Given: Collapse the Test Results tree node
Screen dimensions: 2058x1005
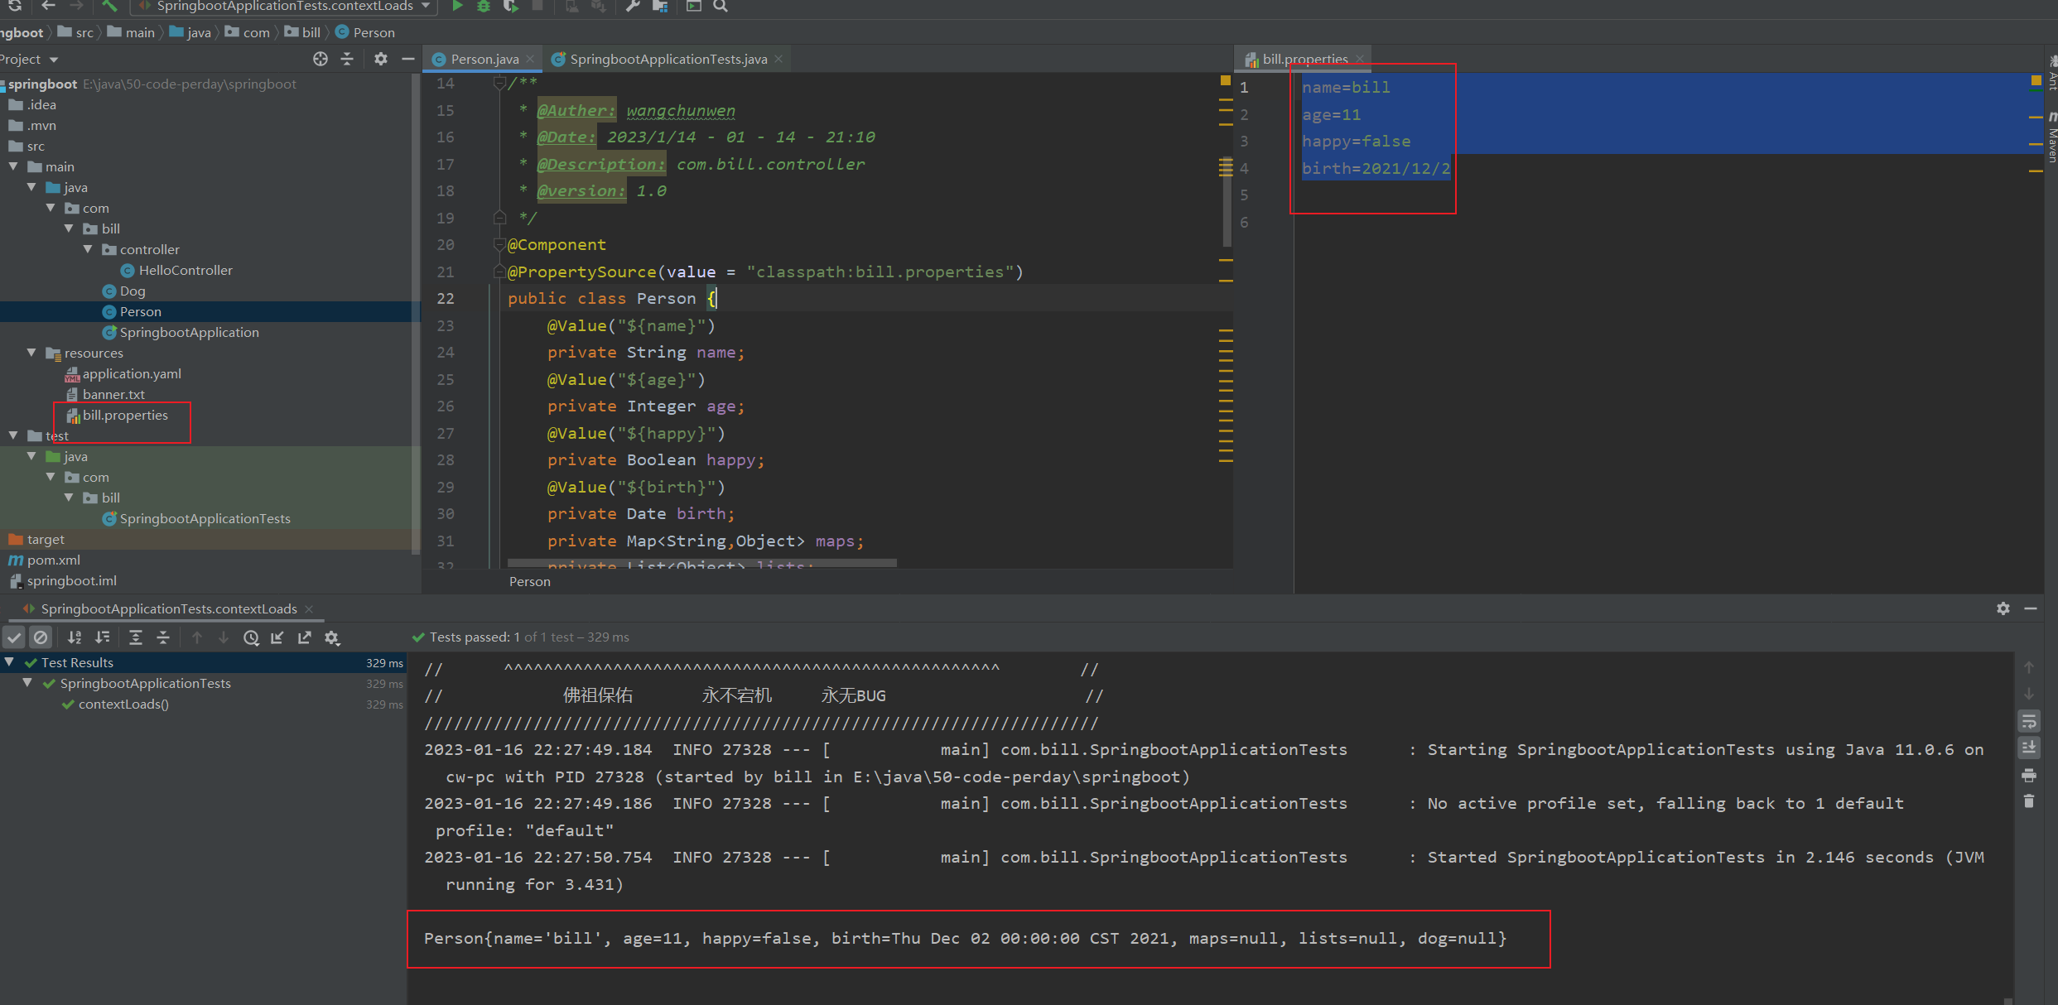Looking at the screenshot, I should [10, 662].
